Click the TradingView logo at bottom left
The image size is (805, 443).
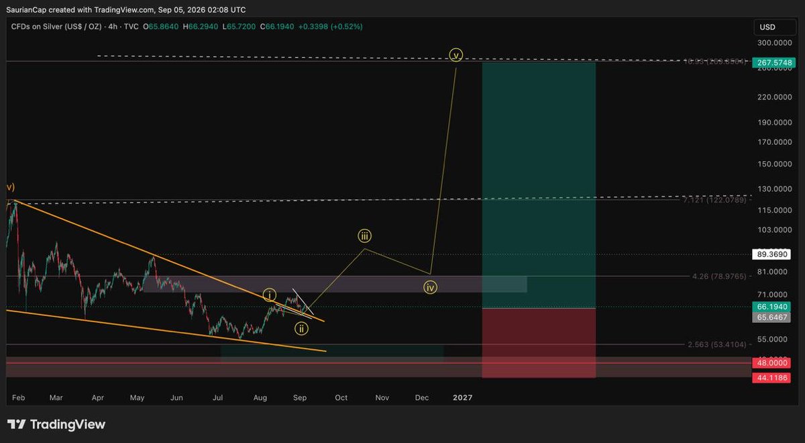pos(56,424)
